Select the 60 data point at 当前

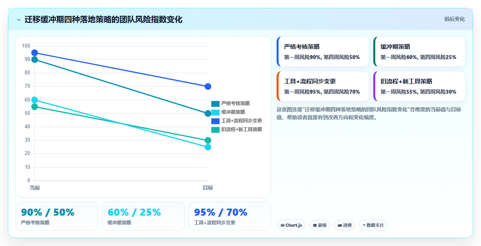pos(34,100)
